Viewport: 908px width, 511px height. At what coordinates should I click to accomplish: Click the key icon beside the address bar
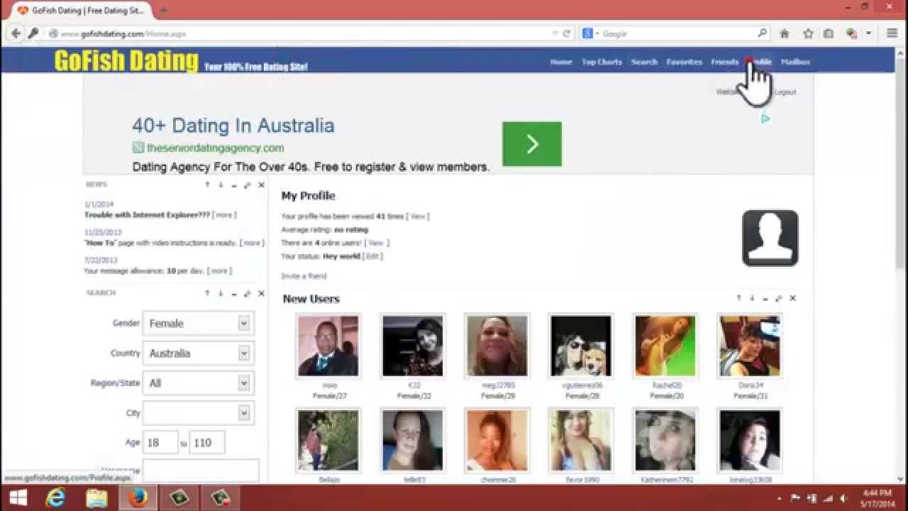(33, 33)
